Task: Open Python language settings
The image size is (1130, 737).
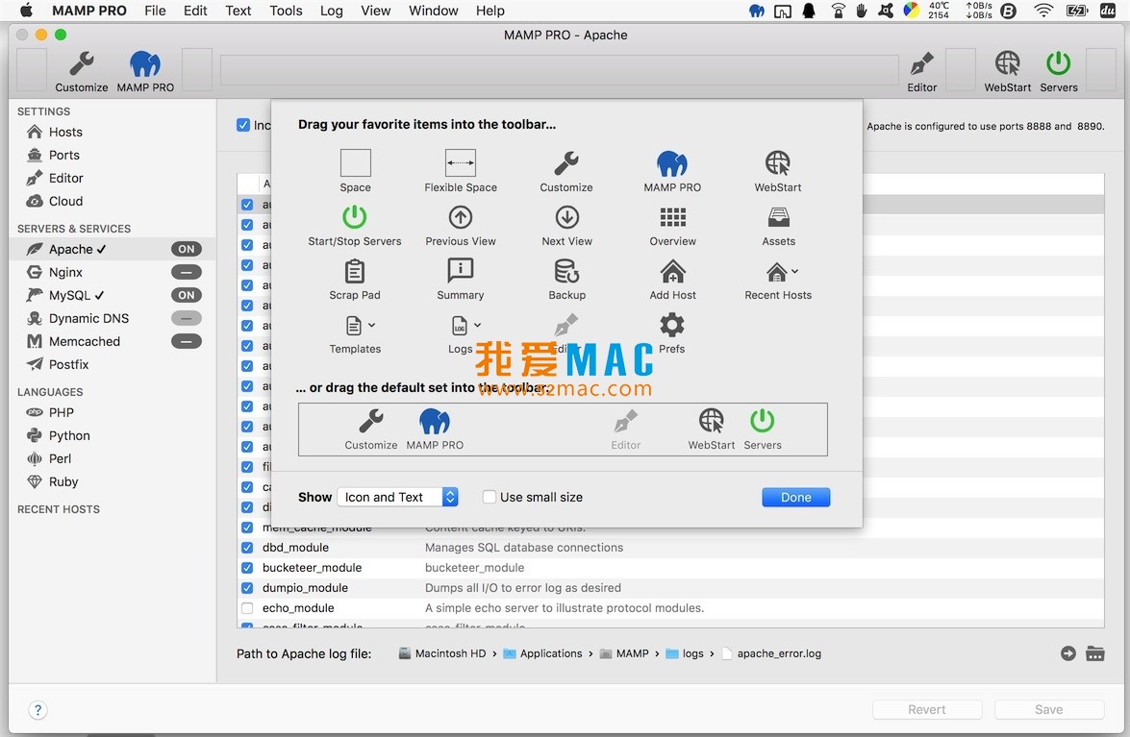Action: (x=69, y=435)
